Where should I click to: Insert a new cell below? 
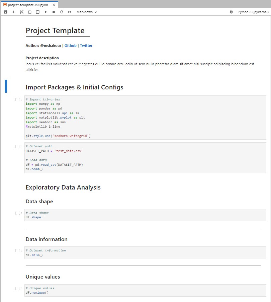(13, 12)
